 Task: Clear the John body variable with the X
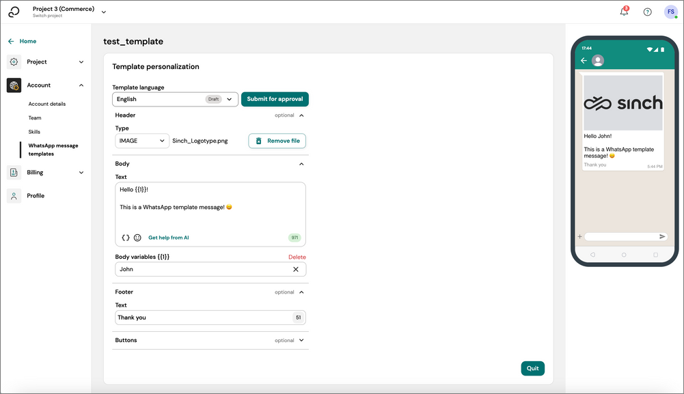click(296, 269)
